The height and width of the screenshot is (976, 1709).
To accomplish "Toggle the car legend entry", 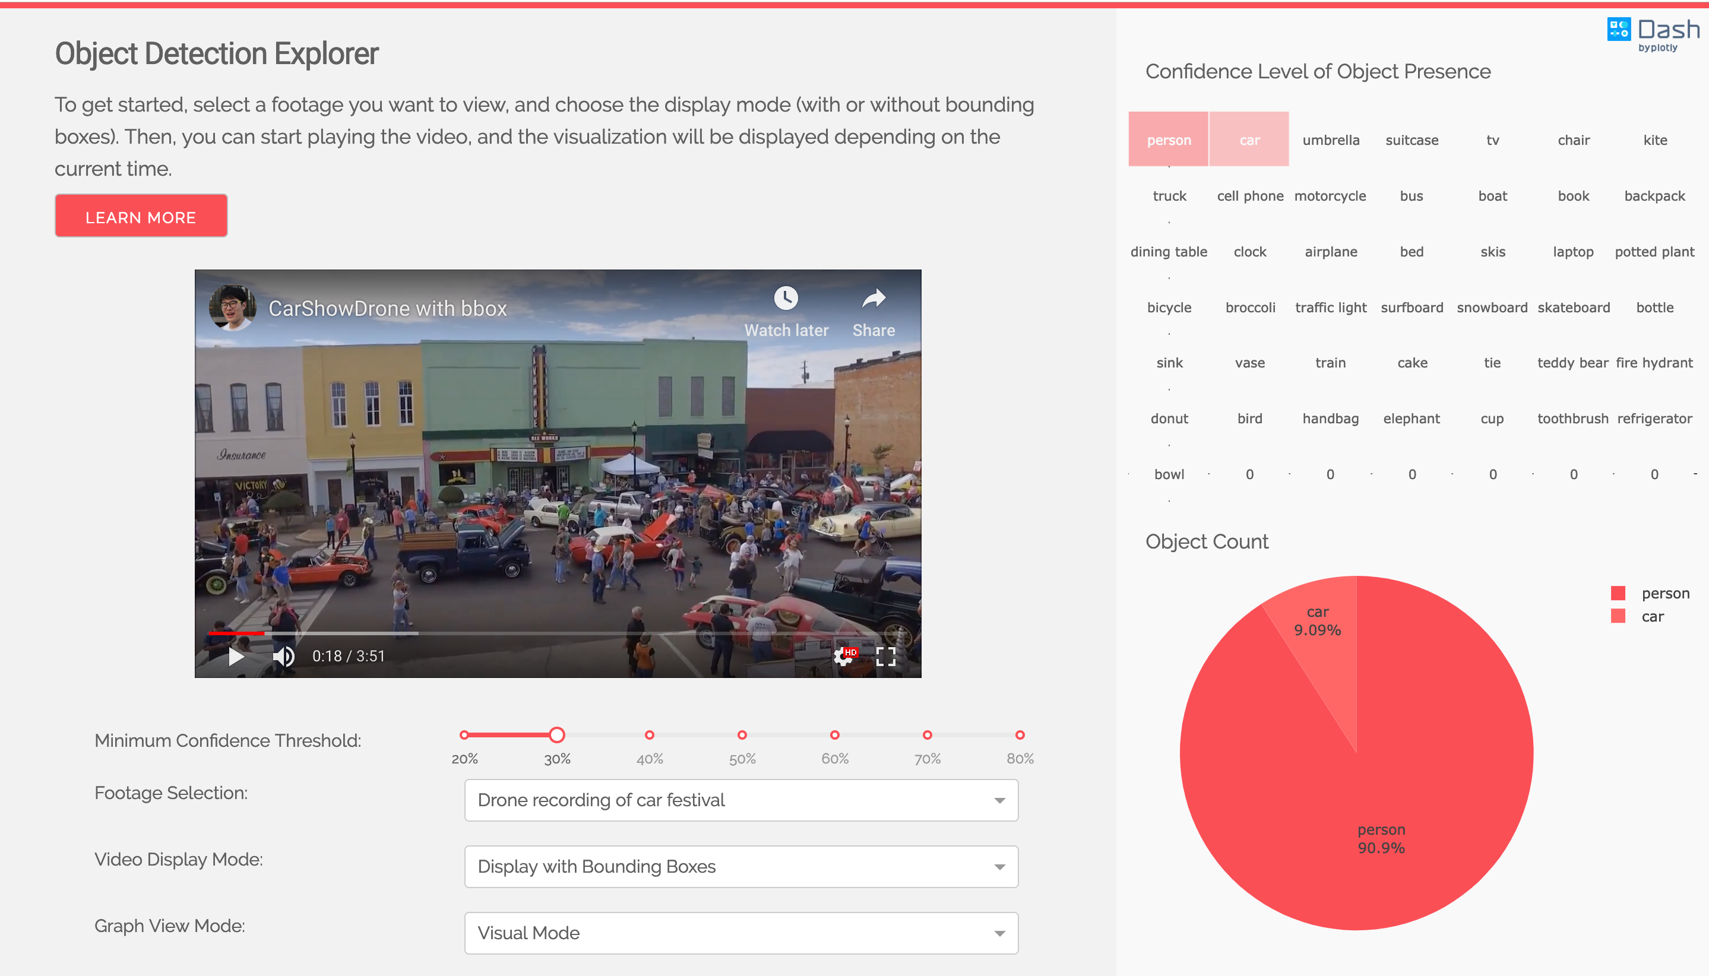I will (x=1651, y=617).
